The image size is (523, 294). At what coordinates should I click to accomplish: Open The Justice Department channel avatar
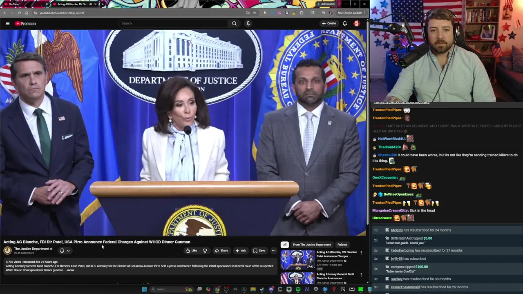click(x=7, y=250)
